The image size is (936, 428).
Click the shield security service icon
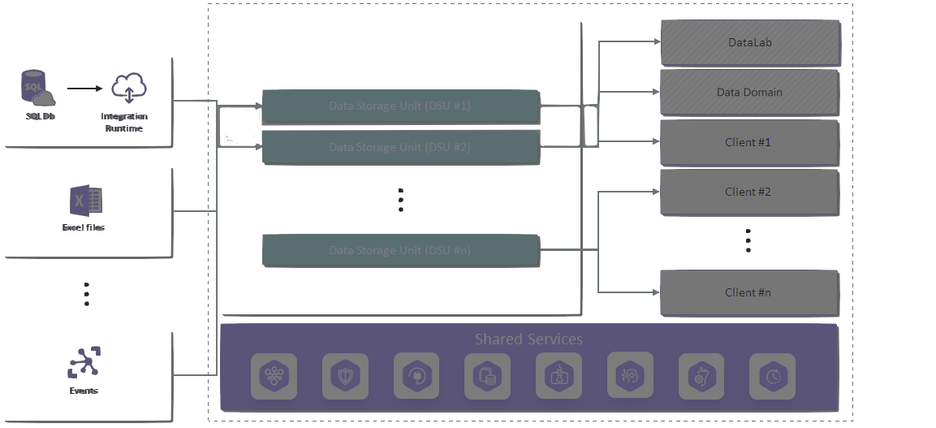pyautogui.click(x=345, y=375)
